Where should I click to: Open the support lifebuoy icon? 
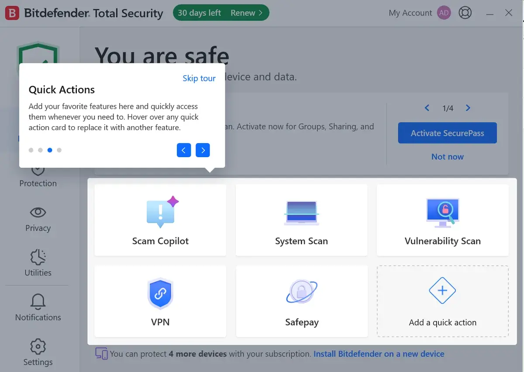[465, 13]
